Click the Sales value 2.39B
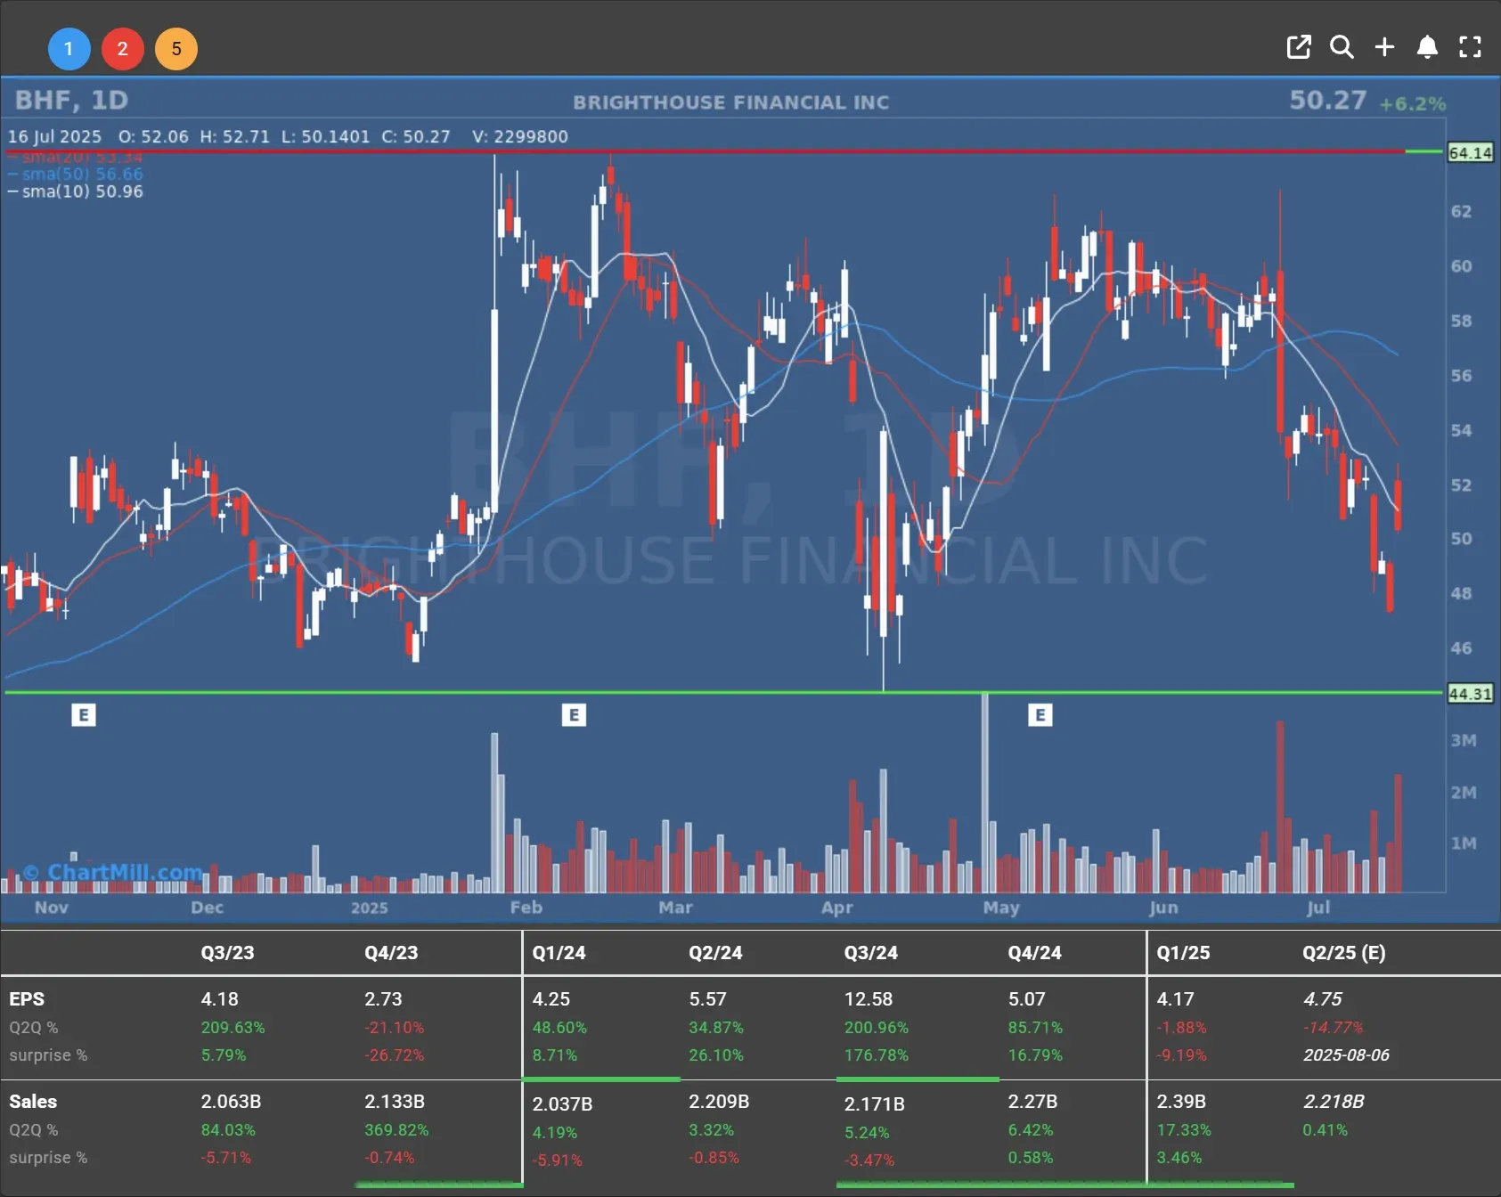The image size is (1501, 1197). 1181,1102
